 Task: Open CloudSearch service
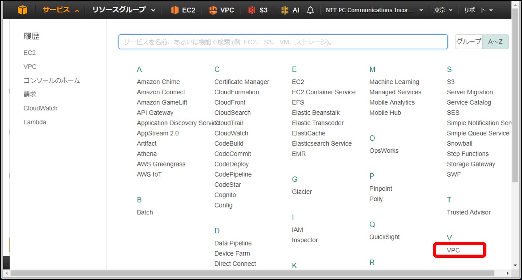point(233,113)
